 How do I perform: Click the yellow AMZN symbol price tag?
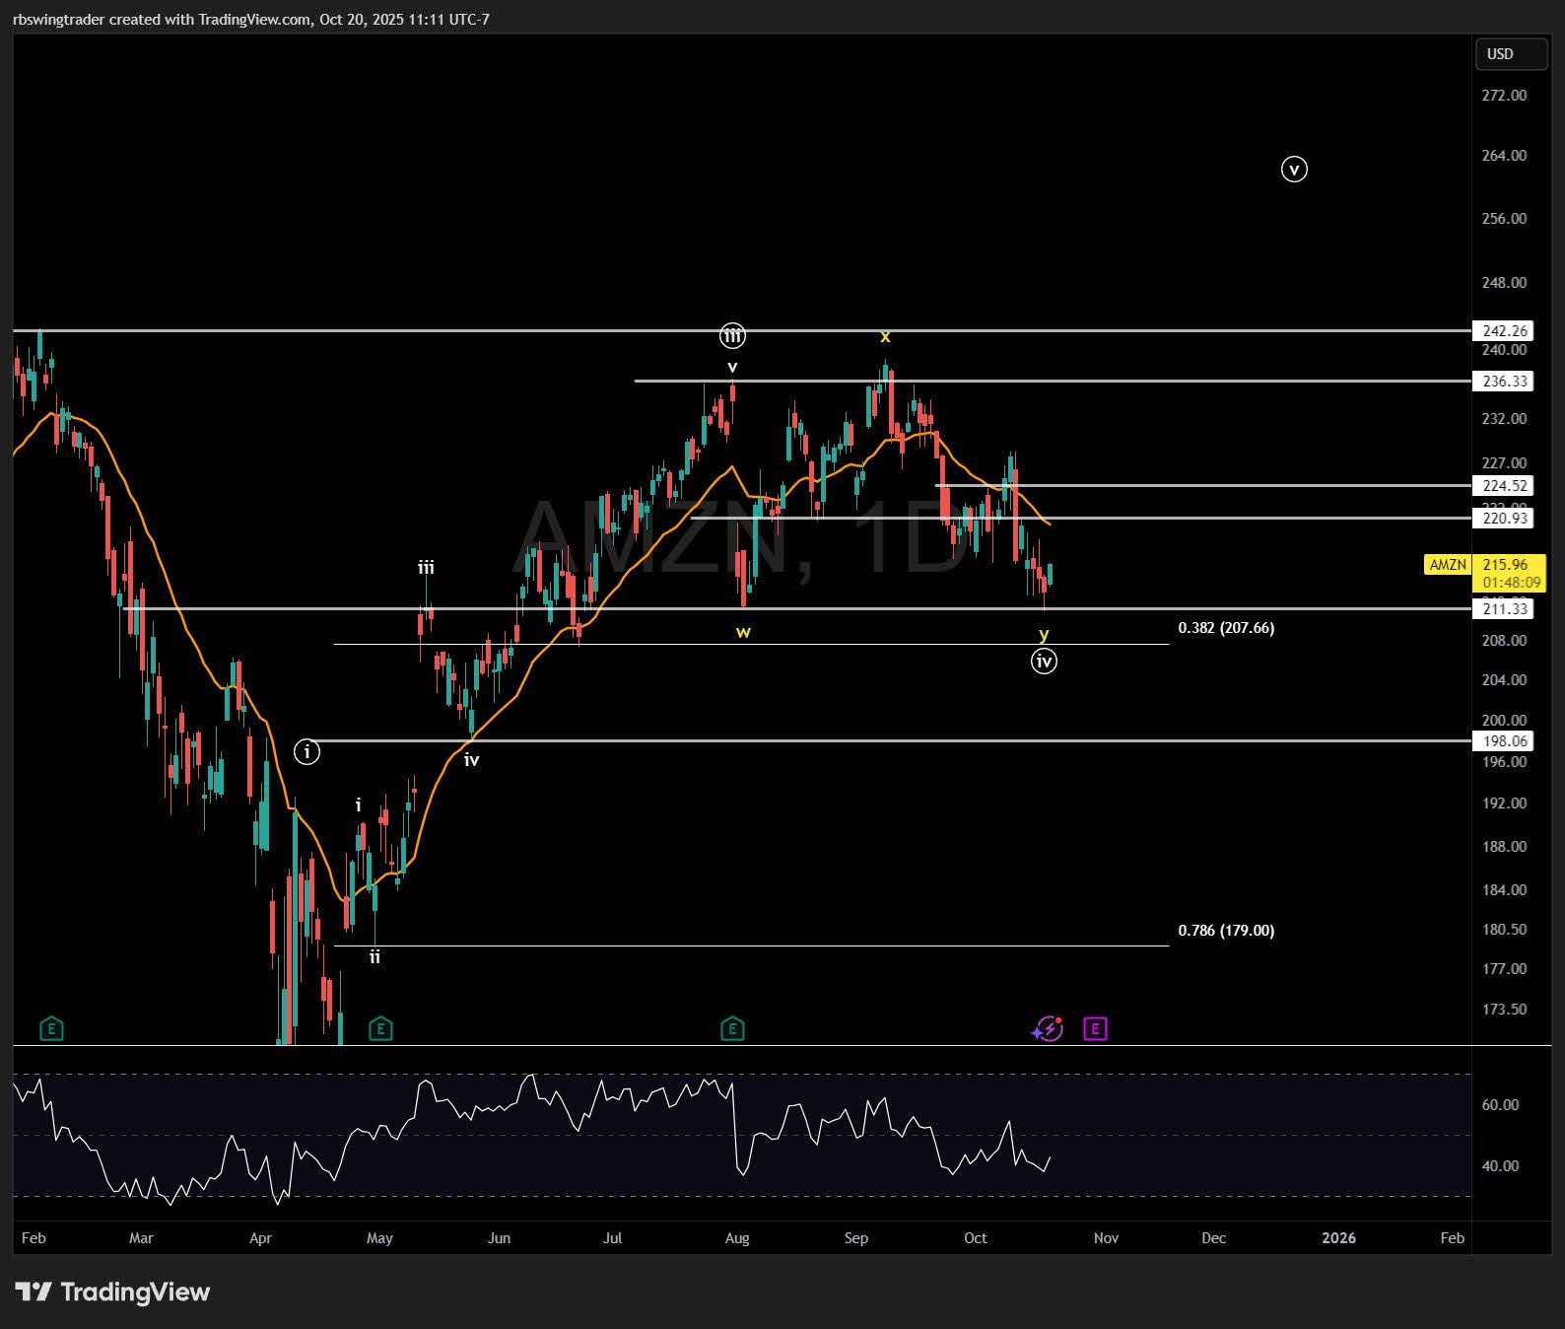(1448, 565)
